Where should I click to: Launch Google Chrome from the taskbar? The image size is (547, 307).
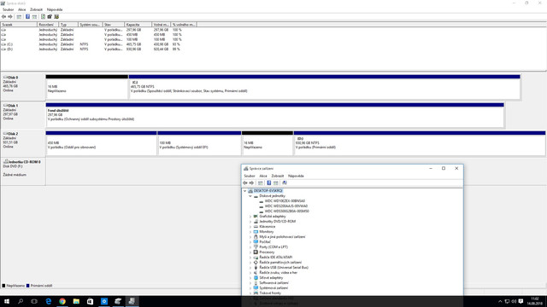[x=62, y=301]
